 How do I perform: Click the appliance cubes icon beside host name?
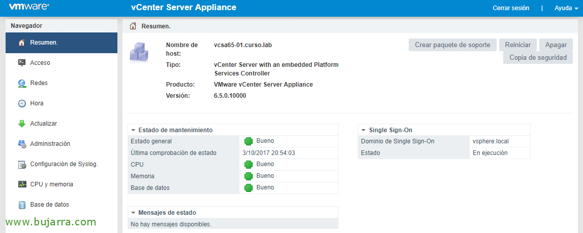click(139, 52)
